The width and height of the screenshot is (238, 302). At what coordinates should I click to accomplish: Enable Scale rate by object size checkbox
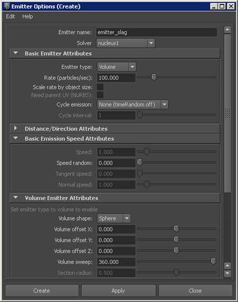[x=100, y=87]
